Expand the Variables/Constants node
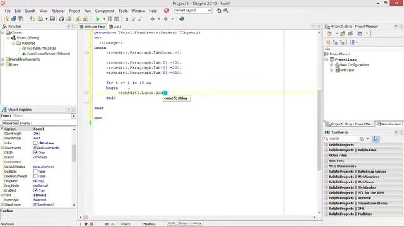This screenshot has width=404, height=227. 3,59
